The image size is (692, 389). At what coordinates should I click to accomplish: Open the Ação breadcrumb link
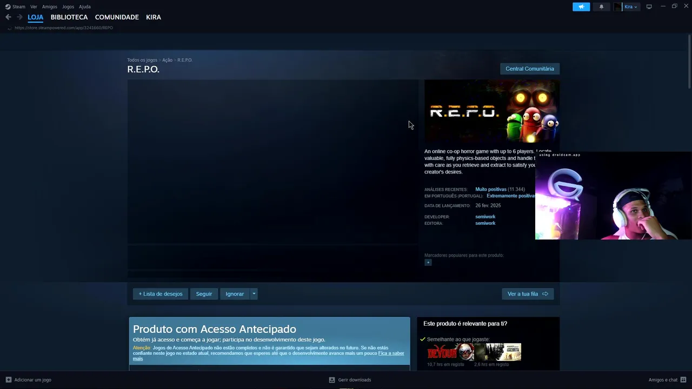[168, 60]
